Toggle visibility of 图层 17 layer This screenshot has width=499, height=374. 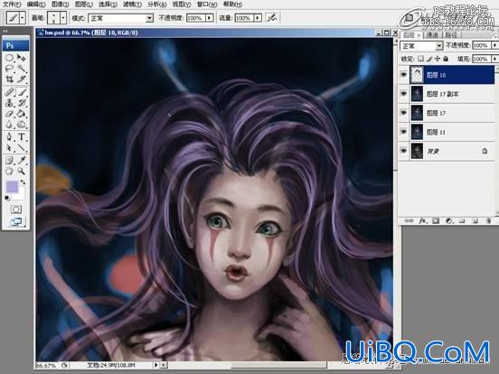click(x=403, y=113)
